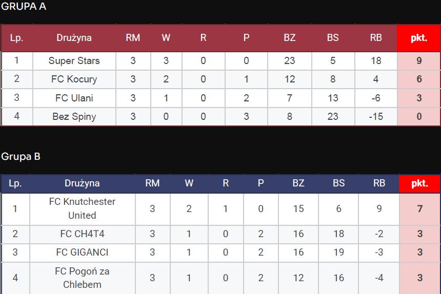Click the FC Ulani team name
441x294 pixels.
(x=74, y=98)
